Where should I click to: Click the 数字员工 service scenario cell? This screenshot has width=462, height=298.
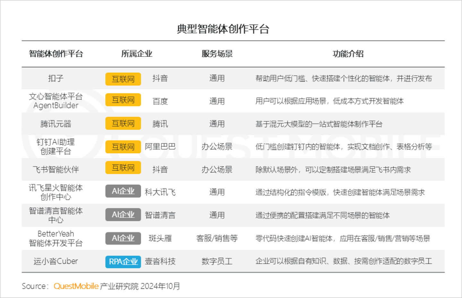tap(217, 261)
